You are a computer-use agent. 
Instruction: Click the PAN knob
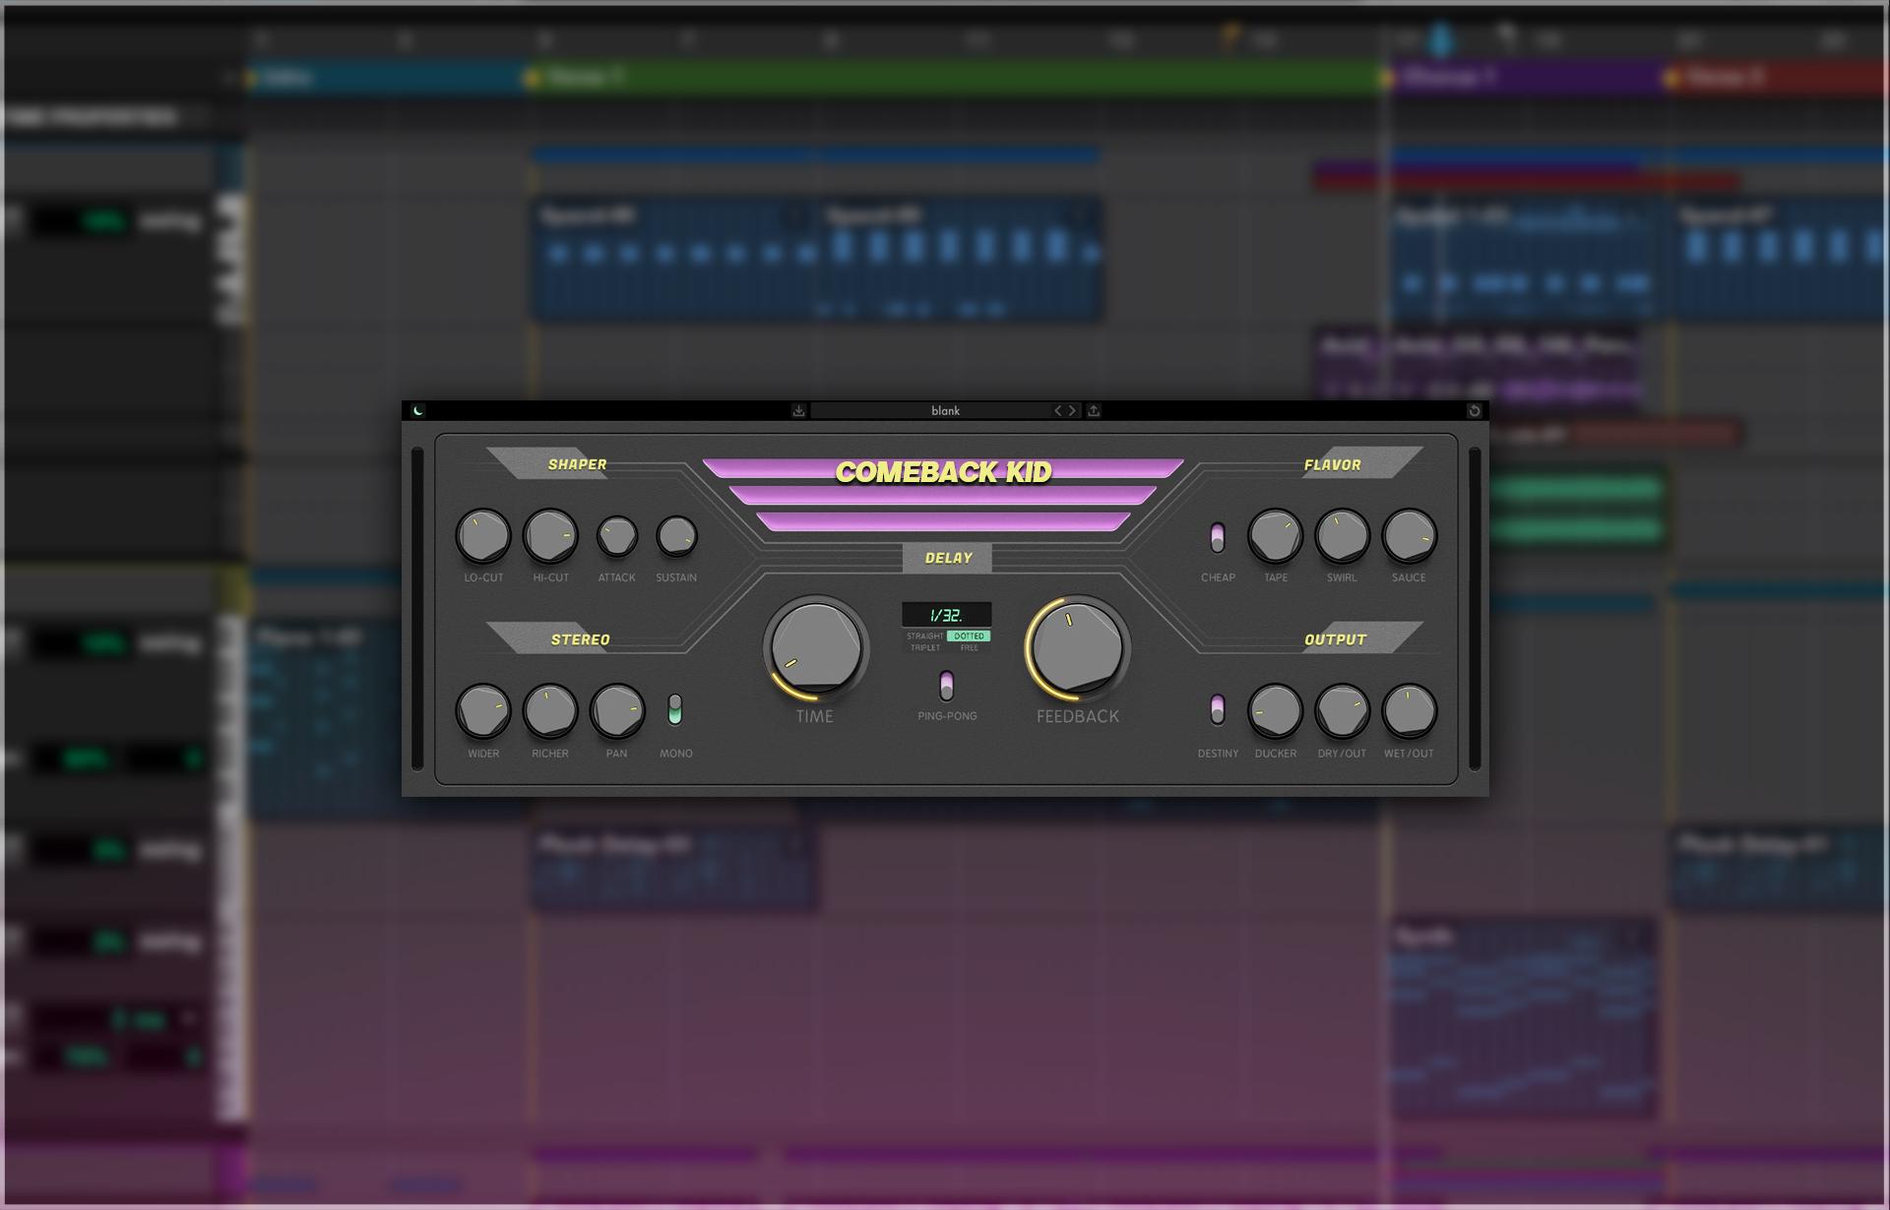click(617, 711)
